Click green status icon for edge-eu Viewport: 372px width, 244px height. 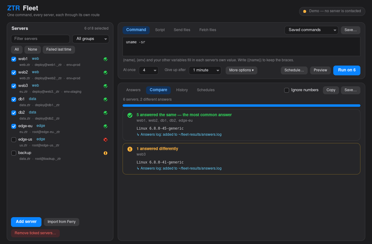click(x=106, y=126)
